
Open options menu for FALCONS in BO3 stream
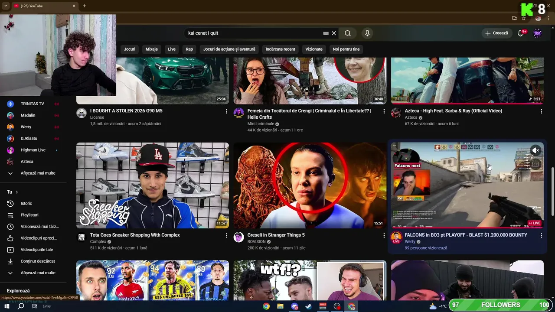point(541,235)
